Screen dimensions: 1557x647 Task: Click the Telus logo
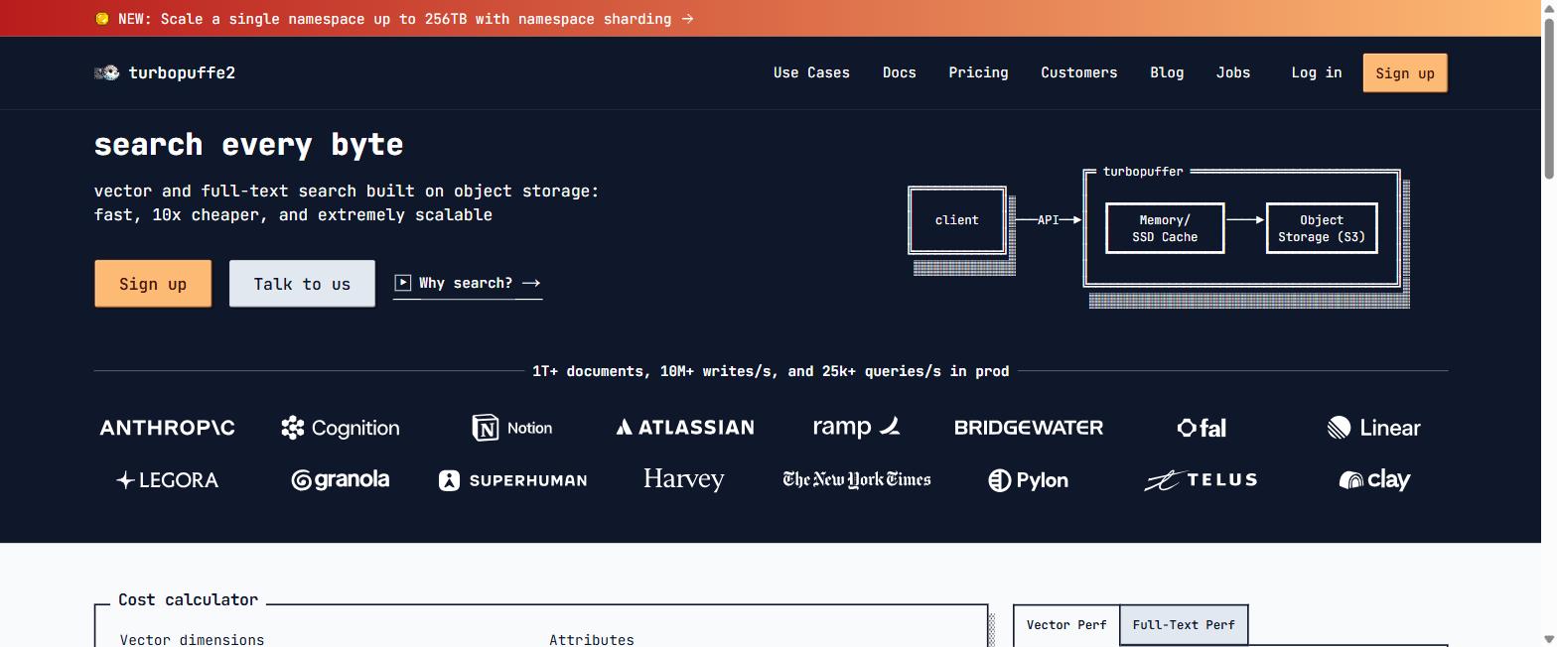pos(1202,480)
